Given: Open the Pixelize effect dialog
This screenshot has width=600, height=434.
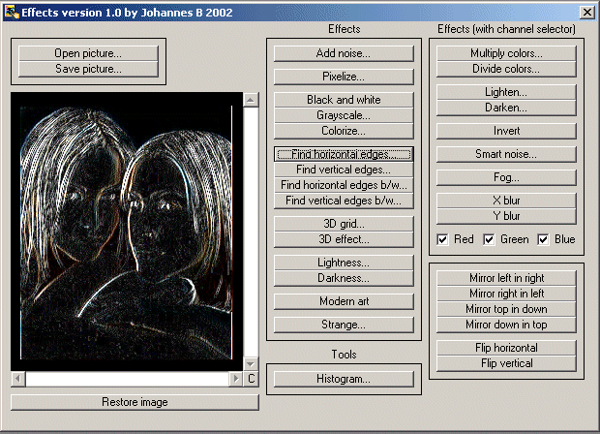Looking at the screenshot, I should pyautogui.click(x=344, y=77).
